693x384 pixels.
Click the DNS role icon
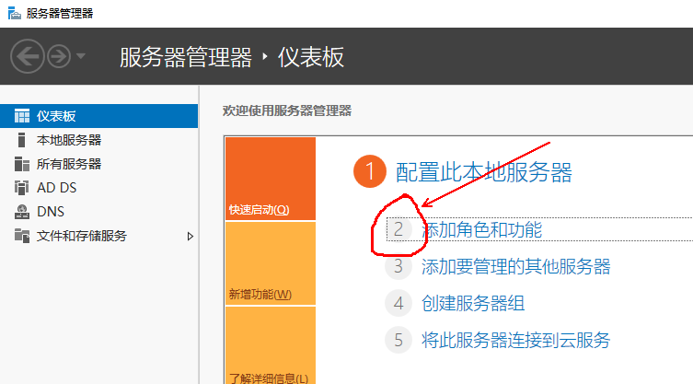tap(22, 212)
